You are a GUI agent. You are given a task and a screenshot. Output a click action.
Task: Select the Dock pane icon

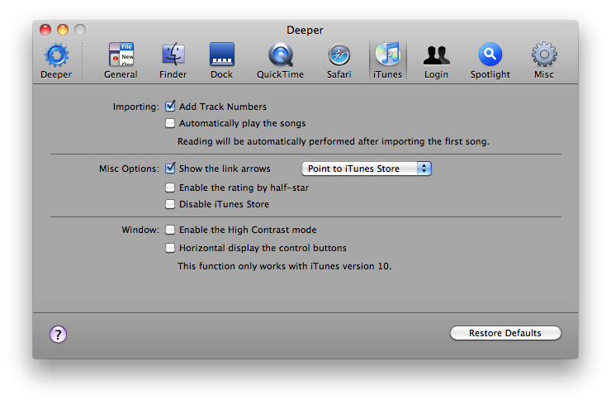coord(222,60)
